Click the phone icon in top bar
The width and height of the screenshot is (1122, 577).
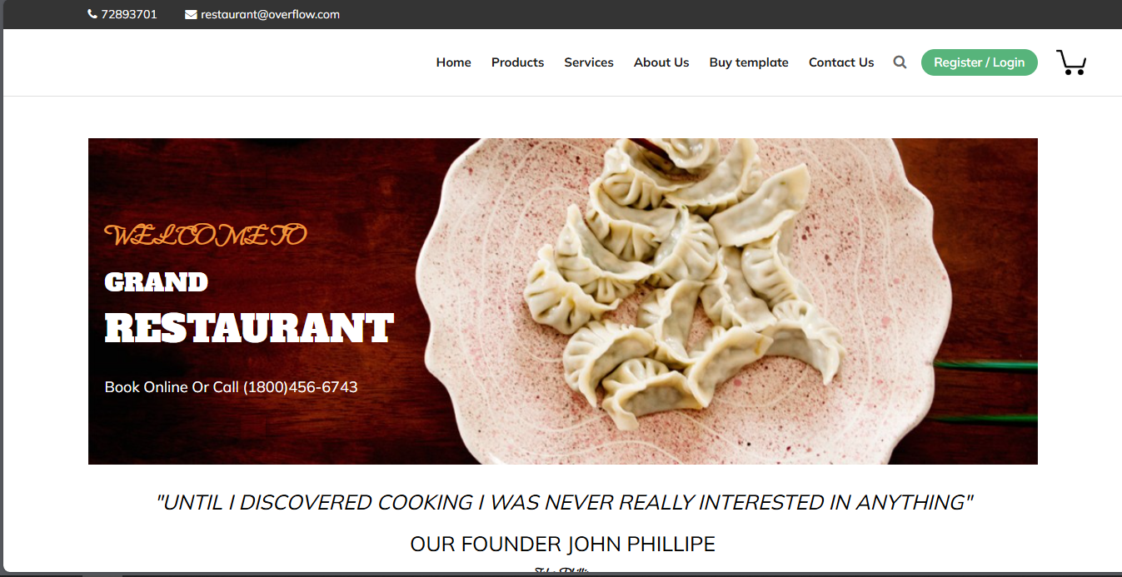tap(92, 14)
